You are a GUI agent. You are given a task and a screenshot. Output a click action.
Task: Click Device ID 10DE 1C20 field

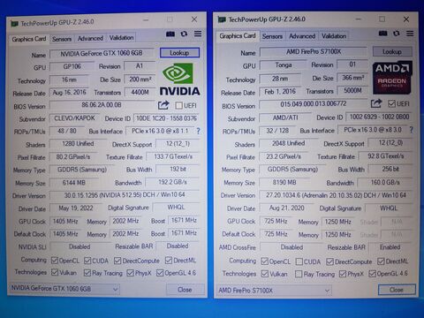pos(166,118)
